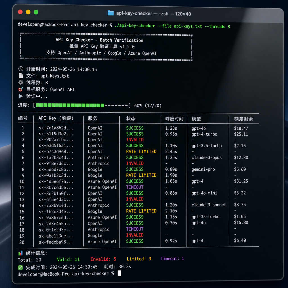Click model gemini-pro
Image resolution: width=288 pixels, height=288 pixels.
(x=203, y=169)
